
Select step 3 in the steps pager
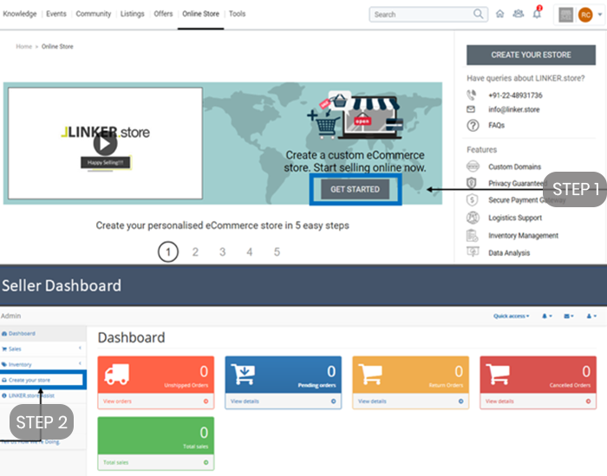pyautogui.click(x=223, y=252)
